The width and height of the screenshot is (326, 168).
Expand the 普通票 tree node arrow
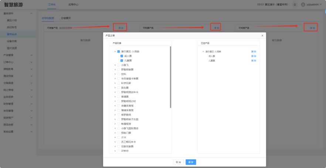click(x=115, y=96)
